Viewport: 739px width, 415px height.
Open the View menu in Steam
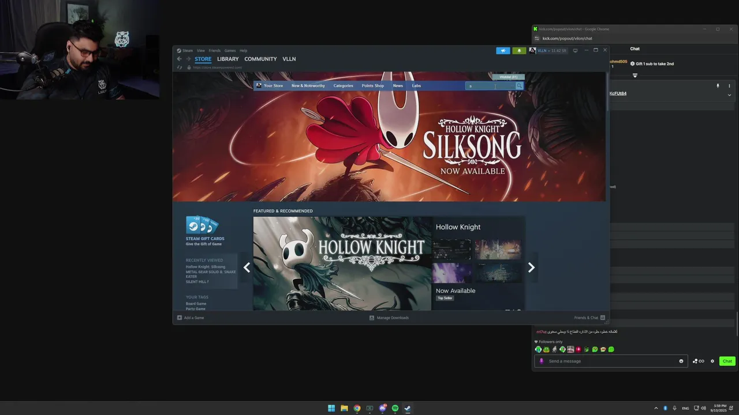click(x=201, y=51)
